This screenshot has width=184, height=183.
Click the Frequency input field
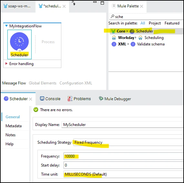123,156
